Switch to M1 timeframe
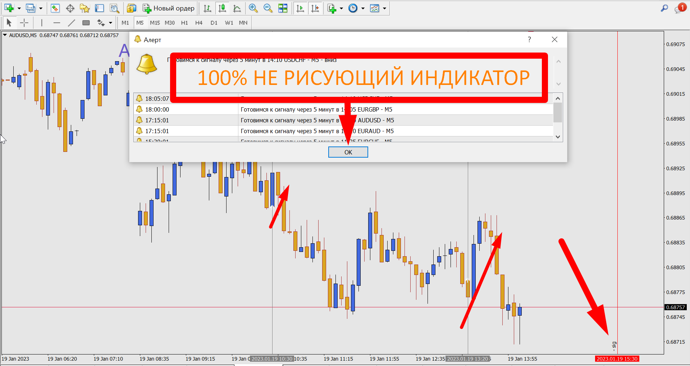This screenshot has width=690, height=366. coord(125,23)
